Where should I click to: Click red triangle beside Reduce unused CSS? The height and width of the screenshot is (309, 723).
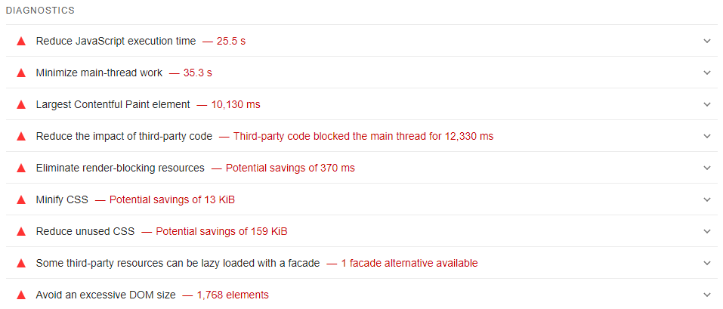[x=21, y=231]
